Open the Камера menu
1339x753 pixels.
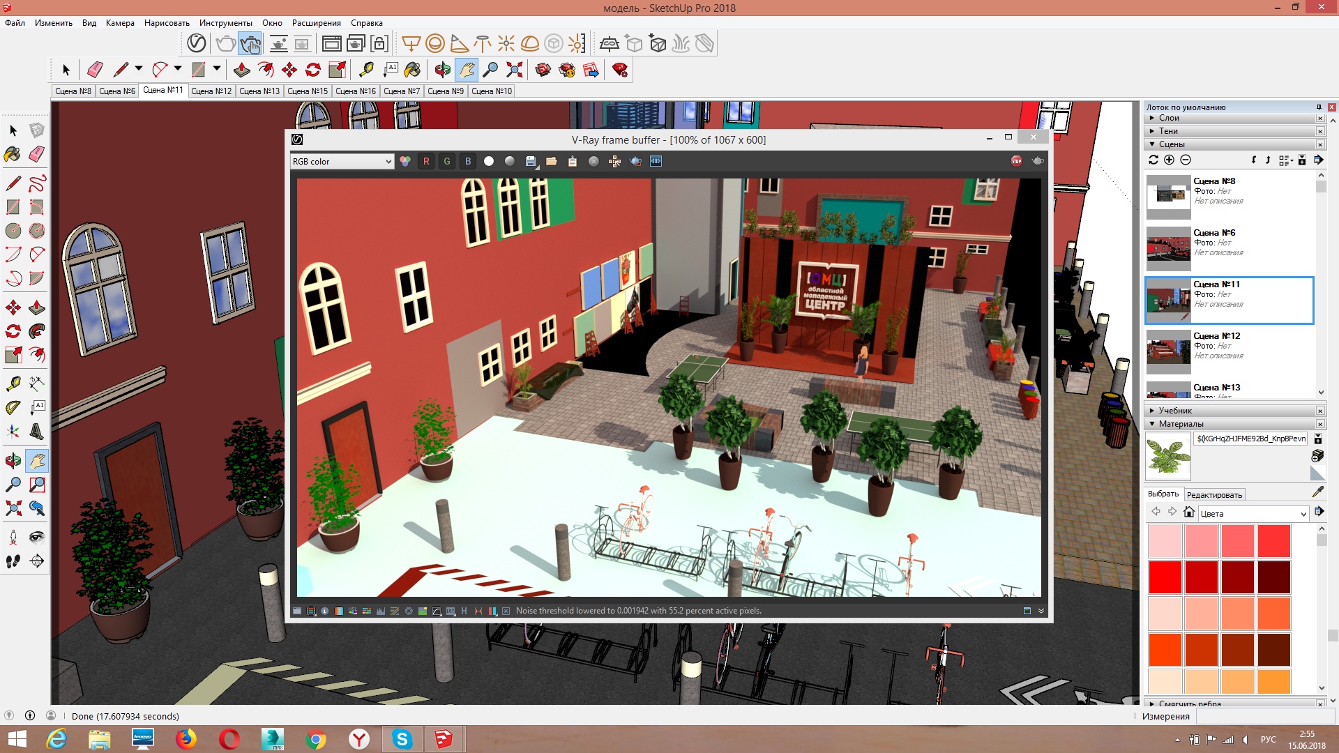(120, 23)
